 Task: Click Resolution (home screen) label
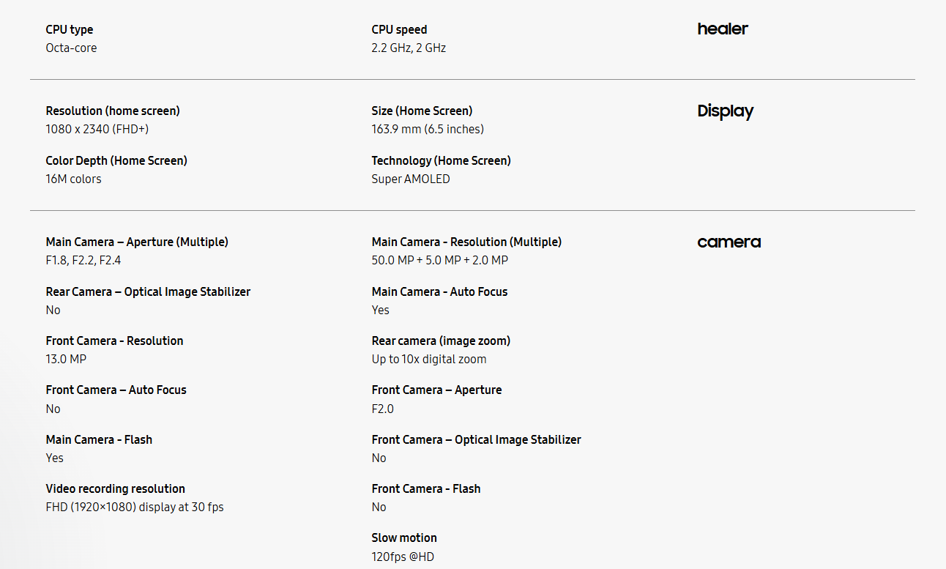[113, 111]
